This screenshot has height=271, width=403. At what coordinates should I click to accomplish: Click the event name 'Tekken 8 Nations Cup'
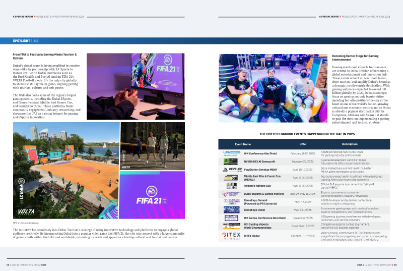[x=257, y=186]
